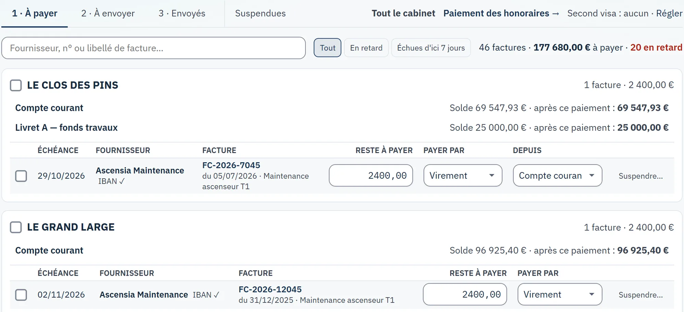Click 'Second visa : aucun · Régler' setting

click(x=625, y=13)
